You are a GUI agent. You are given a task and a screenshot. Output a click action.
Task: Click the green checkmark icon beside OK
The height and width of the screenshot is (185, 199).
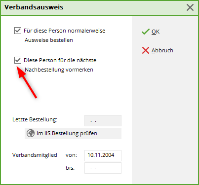[146, 32]
